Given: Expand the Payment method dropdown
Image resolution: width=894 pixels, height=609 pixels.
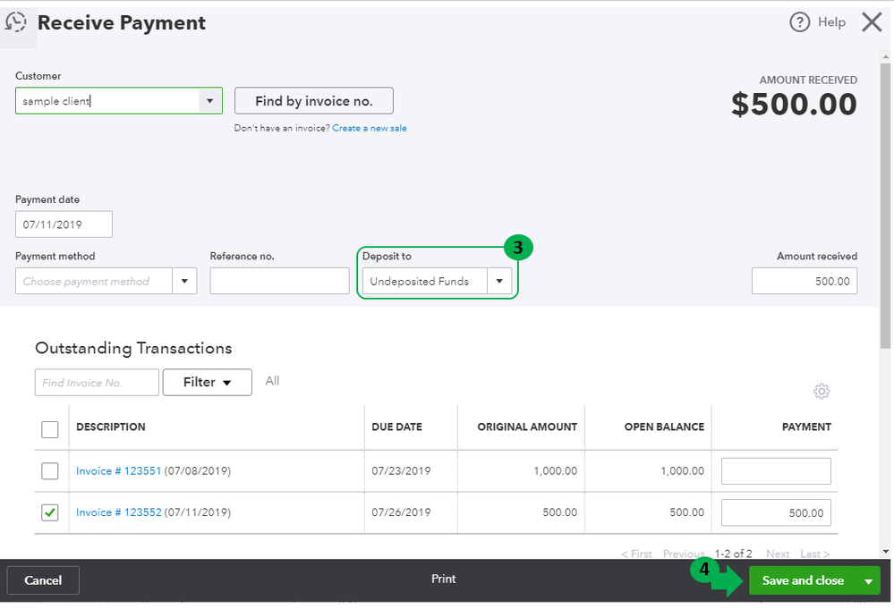Looking at the screenshot, I should point(184,281).
